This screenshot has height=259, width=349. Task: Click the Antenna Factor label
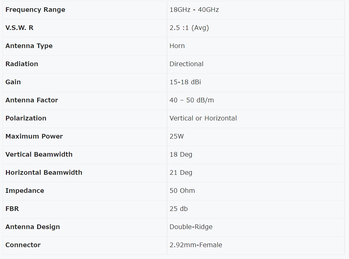coord(32,100)
